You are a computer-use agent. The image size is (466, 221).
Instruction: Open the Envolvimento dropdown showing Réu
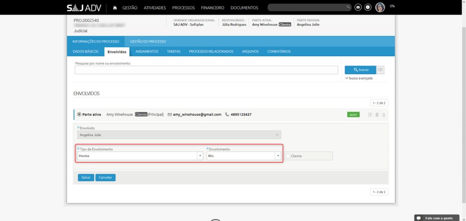[x=278, y=156]
